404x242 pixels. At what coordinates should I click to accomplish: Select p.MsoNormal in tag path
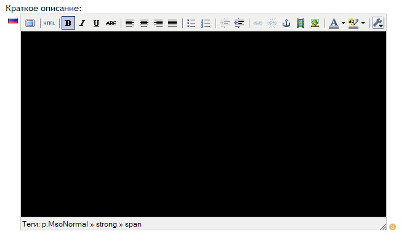point(65,224)
